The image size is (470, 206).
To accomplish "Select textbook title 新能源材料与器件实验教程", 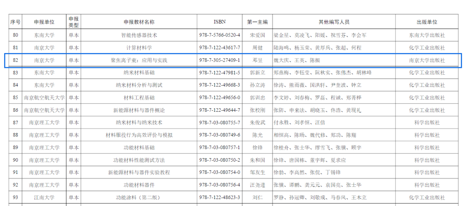I will click(139, 173).
